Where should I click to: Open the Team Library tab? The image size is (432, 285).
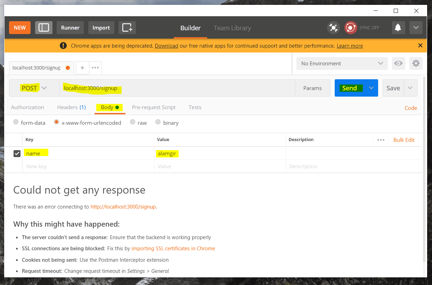(232, 28)
